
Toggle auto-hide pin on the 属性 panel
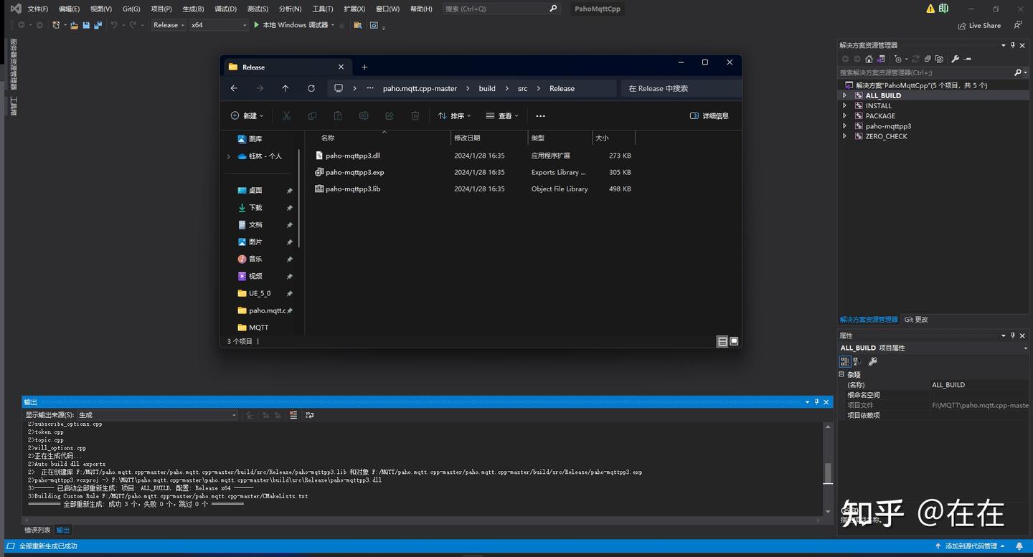1013,335
